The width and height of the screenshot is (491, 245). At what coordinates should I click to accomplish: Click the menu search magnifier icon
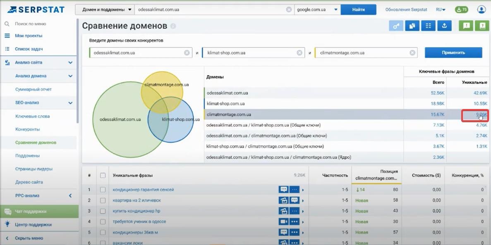click(7, 24)
